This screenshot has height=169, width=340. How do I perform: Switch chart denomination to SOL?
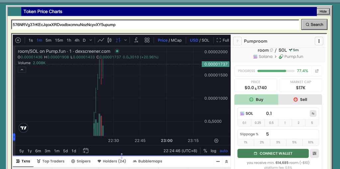[x=205, y=40]
